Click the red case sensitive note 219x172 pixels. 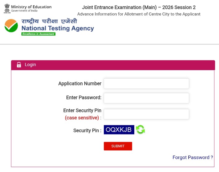(82, 118)
